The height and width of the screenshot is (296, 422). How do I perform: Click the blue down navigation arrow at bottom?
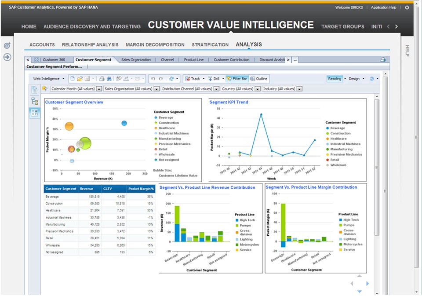click(359, 292)
